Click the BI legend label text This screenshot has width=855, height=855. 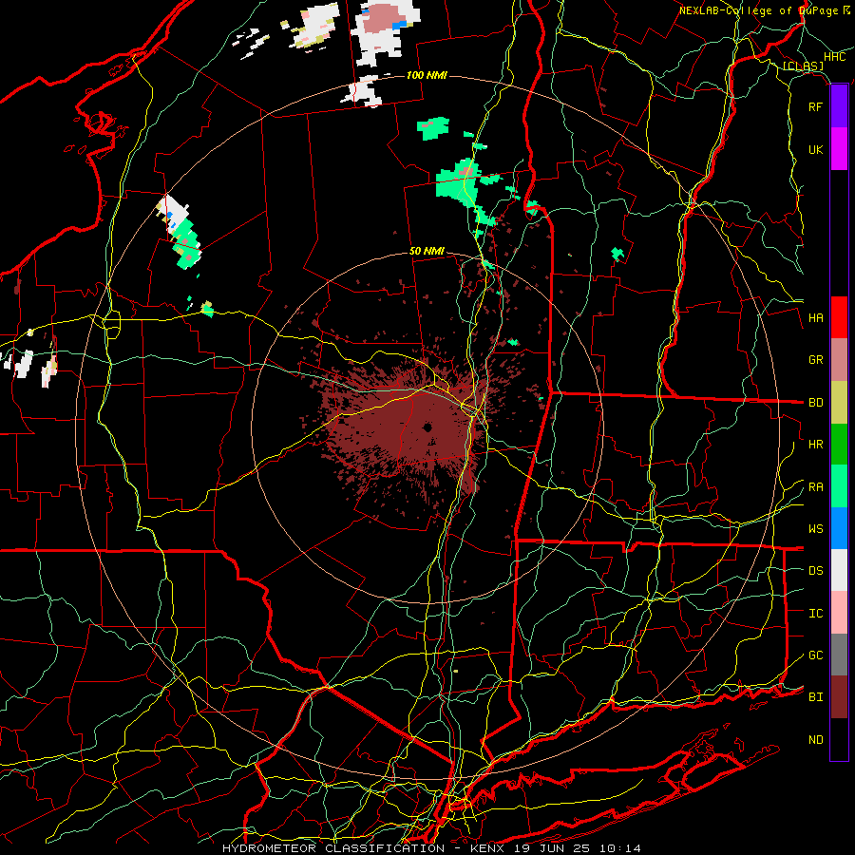tap(815, 697)
